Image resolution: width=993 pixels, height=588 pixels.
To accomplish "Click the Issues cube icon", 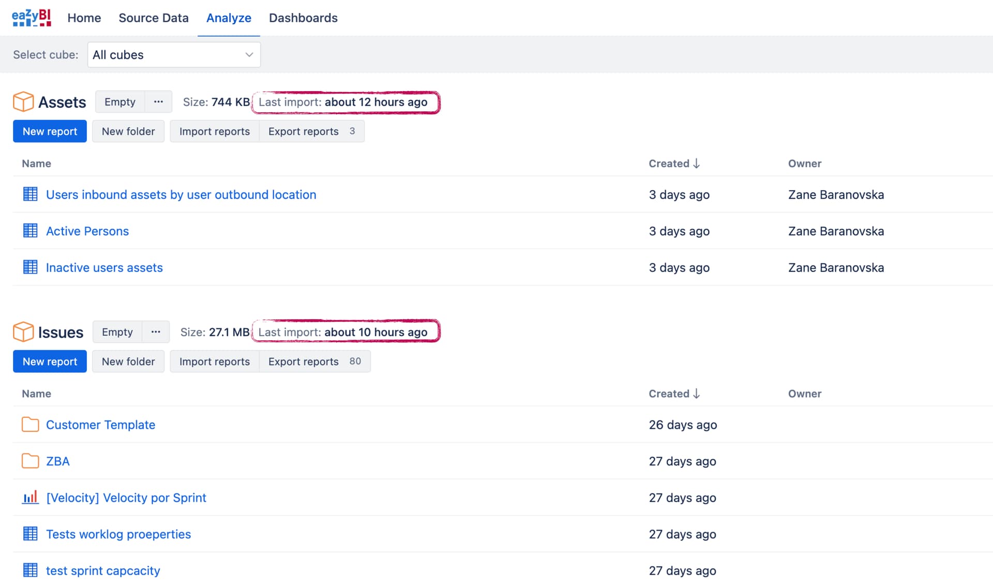I will point(23,332).
